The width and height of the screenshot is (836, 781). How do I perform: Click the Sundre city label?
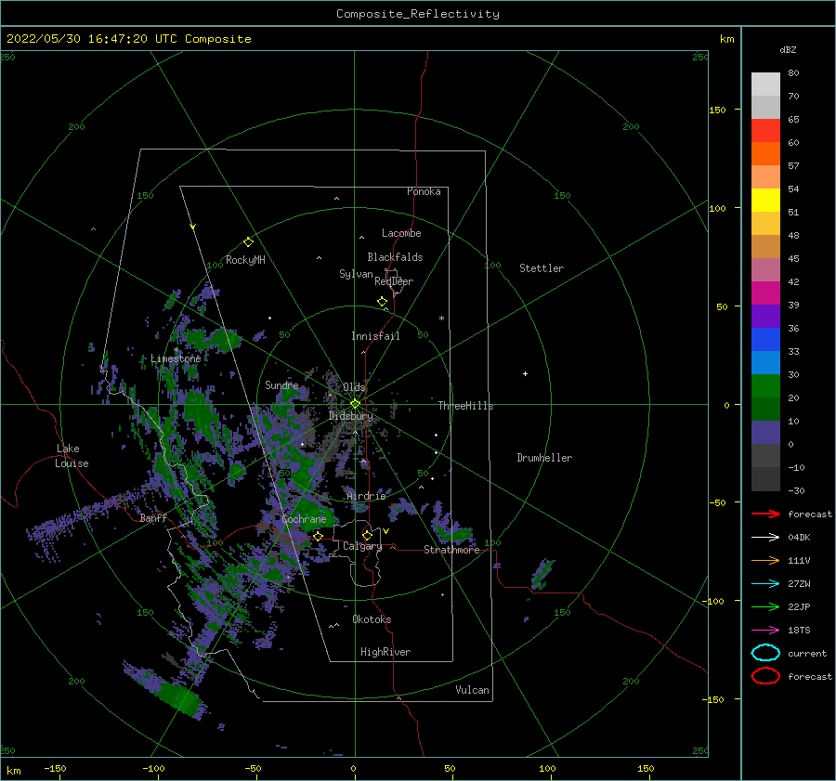(x=281, y=384)
